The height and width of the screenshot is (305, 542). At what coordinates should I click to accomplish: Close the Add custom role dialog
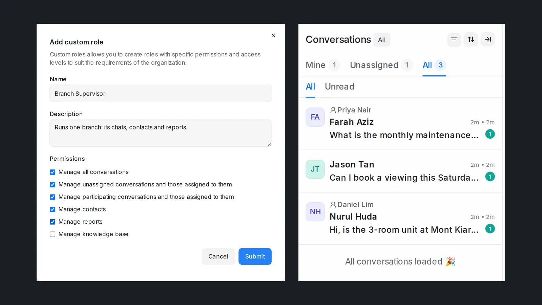point(273,35)
